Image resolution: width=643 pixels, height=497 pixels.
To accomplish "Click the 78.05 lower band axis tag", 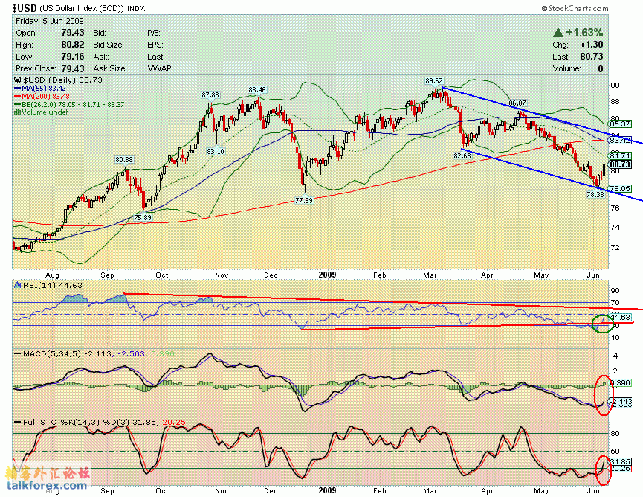I will [620, 188].
